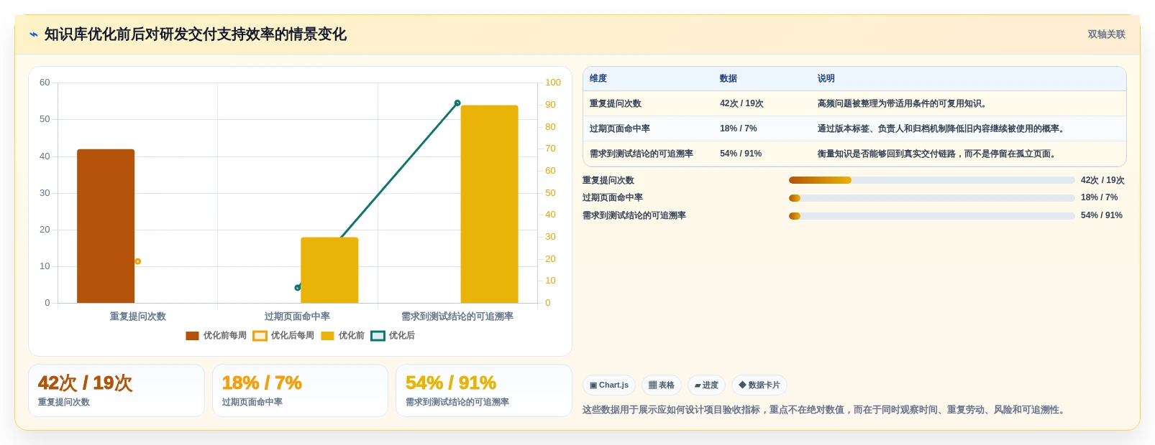Viewport: 1155px width, 445px height.
Task: Click the 说明 column header
Action: tap(826, 78)
